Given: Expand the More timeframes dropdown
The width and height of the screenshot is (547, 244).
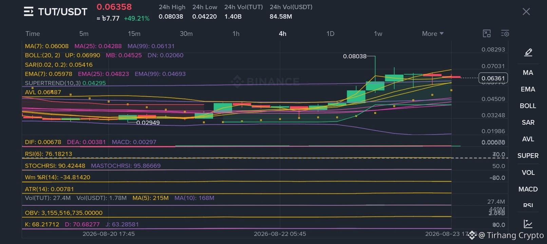Looking at the screenshot, I should pyautogui.click(x=433, y=34).
